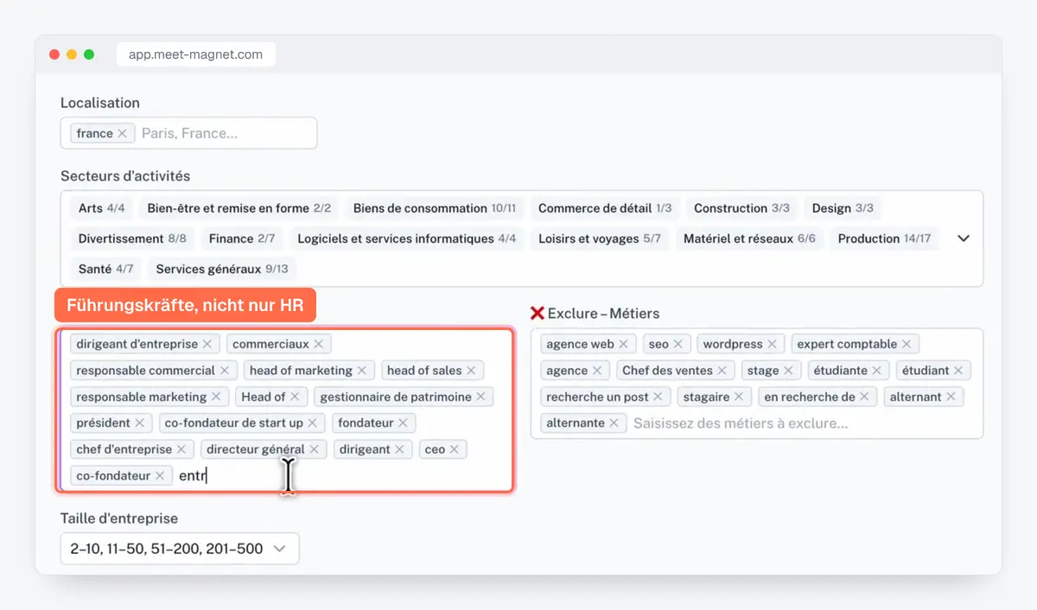The image size is (1037, 610).
Task: Remove the excluded Chef des ventes tag
Action: click(722, 371)
